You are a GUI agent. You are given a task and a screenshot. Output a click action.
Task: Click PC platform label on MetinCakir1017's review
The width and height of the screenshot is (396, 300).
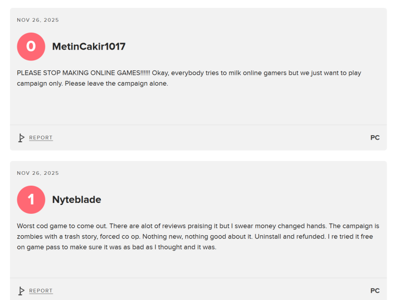tap(375, 138)
